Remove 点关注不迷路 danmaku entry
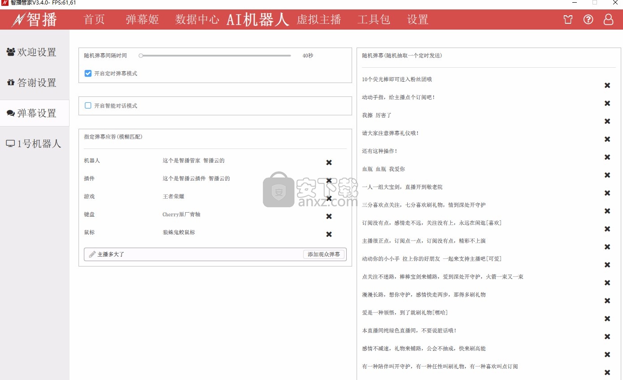623x380 pixels. 607,283
